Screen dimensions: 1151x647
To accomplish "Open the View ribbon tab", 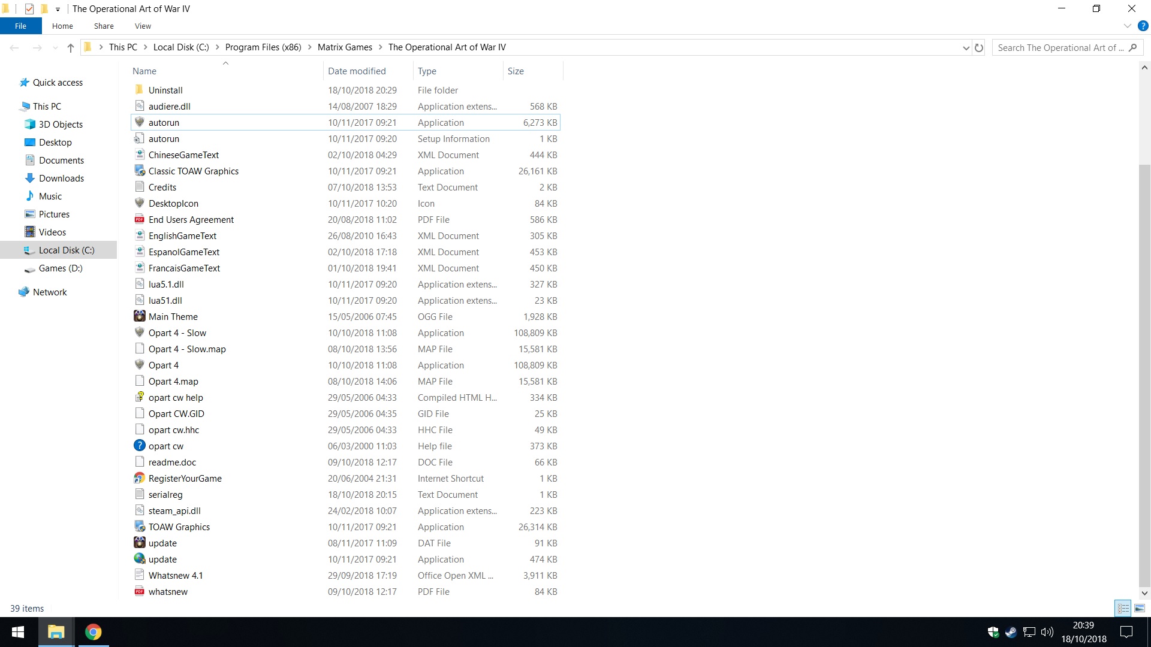I will [x=143, y=26].
